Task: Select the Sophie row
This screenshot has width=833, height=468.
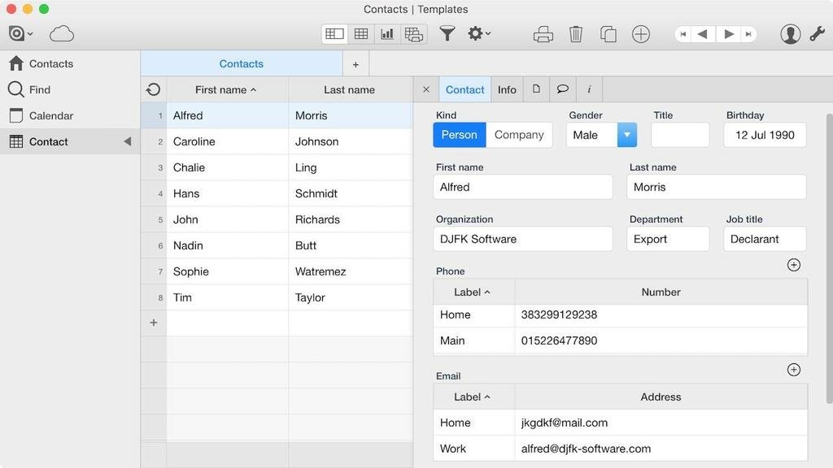Action: point(277,271)
